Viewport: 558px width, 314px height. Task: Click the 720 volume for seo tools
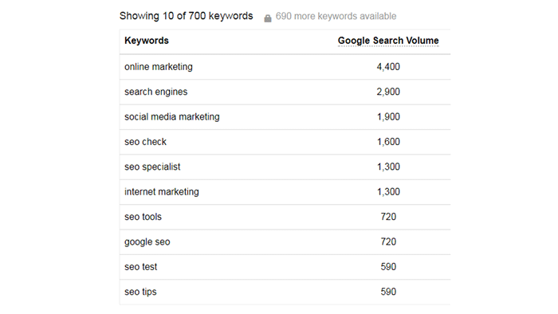[x=388, y=217]
